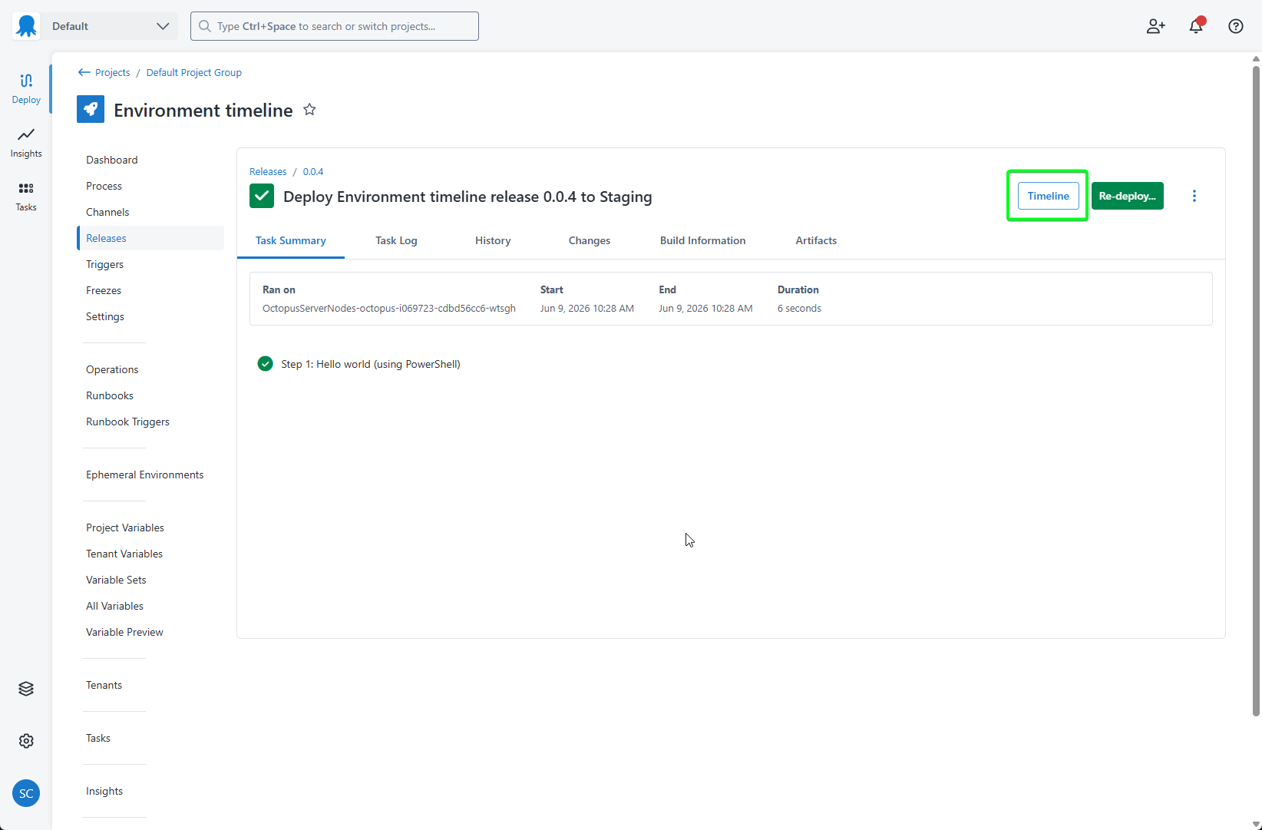Open Default Project Group breadcrumb
The image size is (1262, 830).
coord(194,72)
